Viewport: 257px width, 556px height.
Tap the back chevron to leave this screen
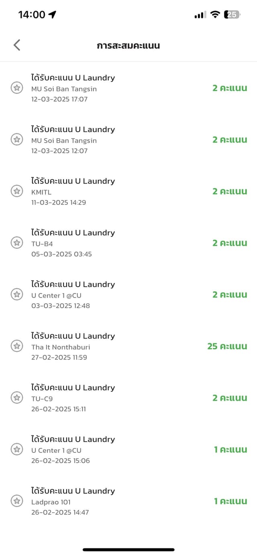(x=16, y=45)
